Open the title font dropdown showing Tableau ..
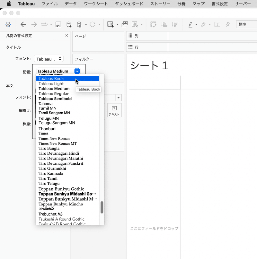The height and width of the screenshot is (259, 257). 49,59
